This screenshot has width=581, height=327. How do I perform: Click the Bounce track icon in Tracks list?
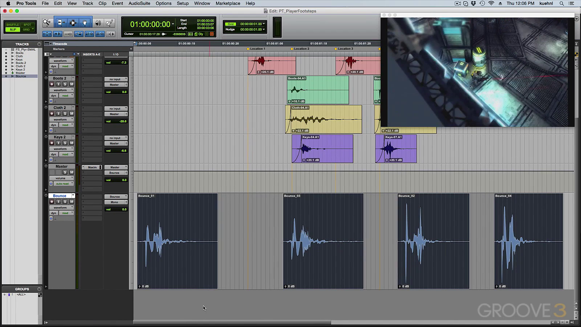pos(13,76)
